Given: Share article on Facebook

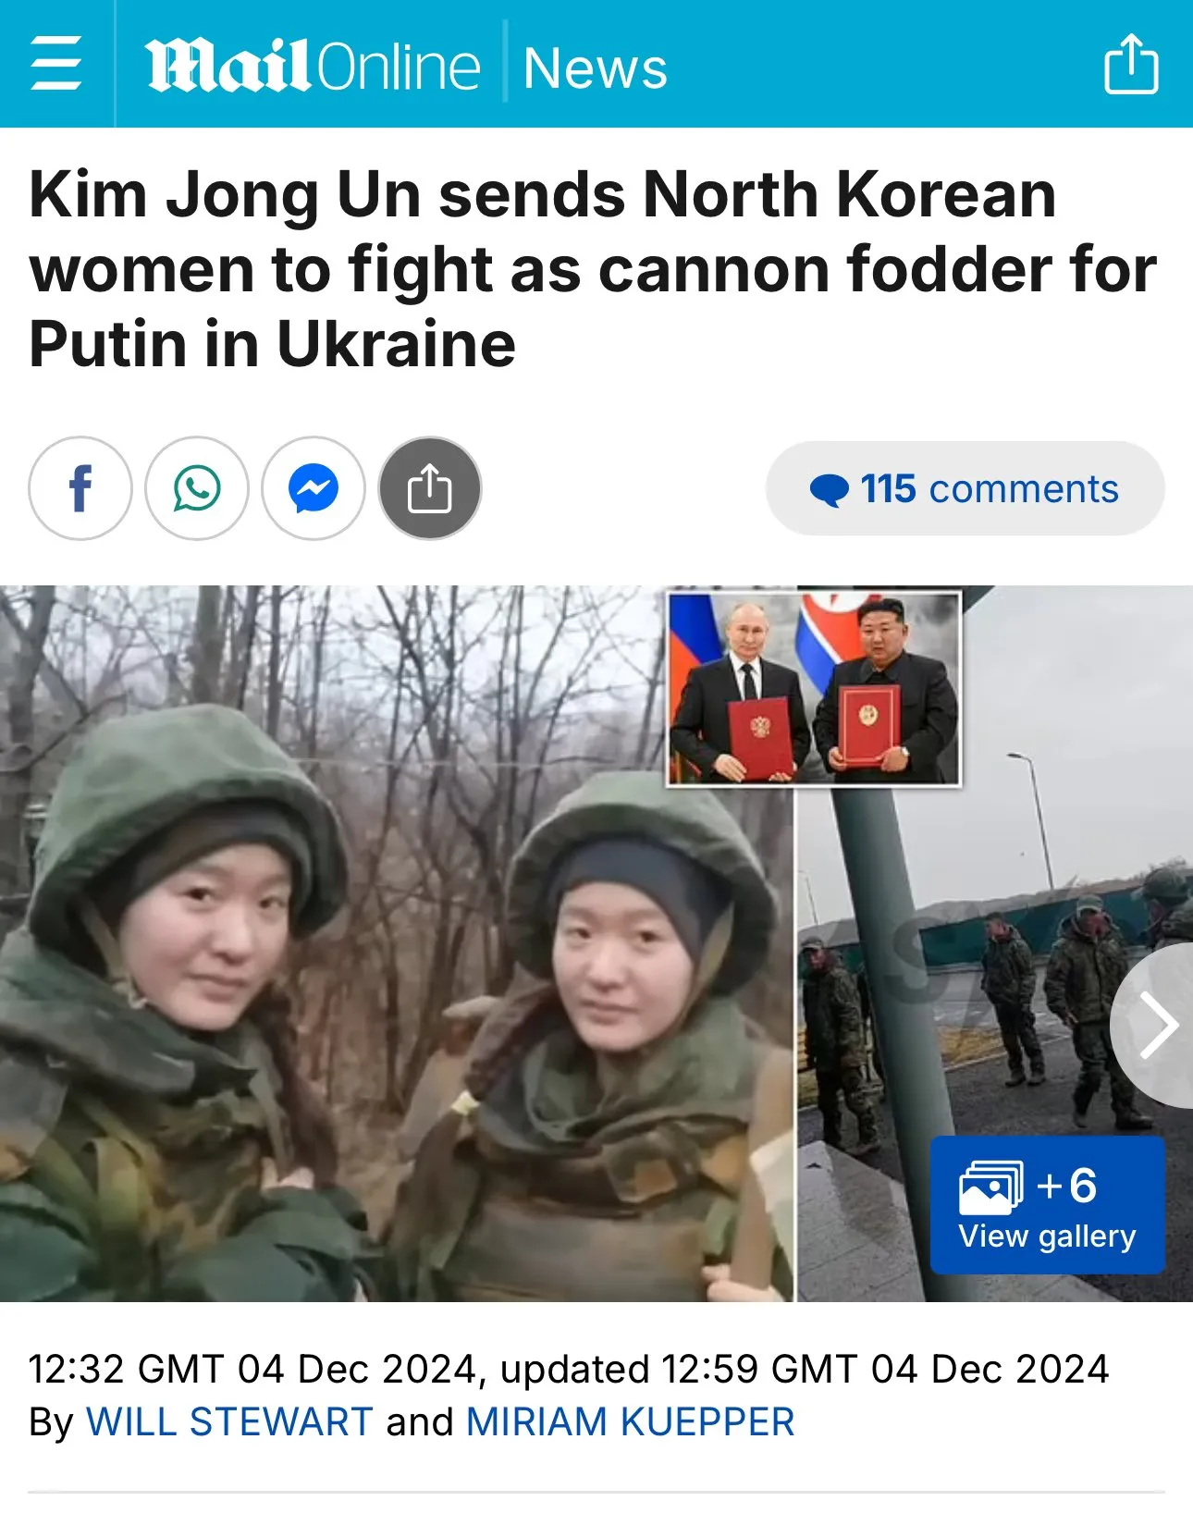Looking at the screenshot, I should pyautogui.click(x=80, y=488).
